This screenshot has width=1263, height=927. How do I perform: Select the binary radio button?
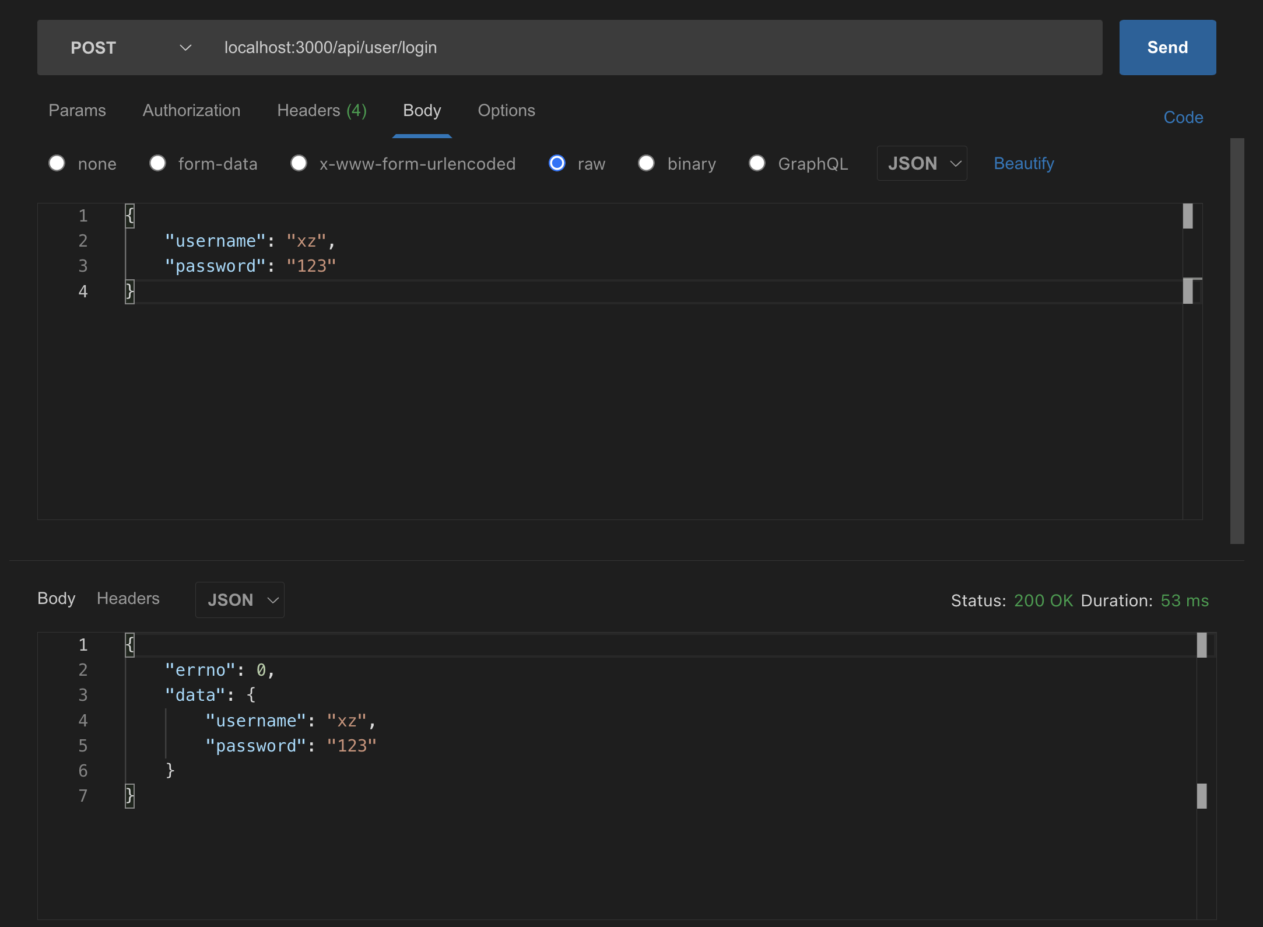coord(646,163)
